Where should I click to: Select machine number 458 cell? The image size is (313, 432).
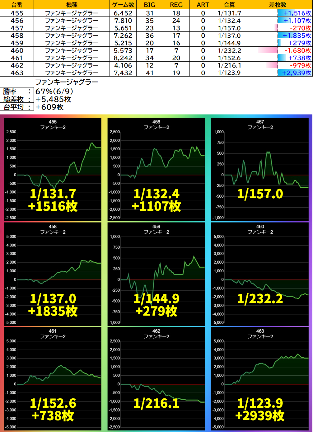click(x=17, y=35)
